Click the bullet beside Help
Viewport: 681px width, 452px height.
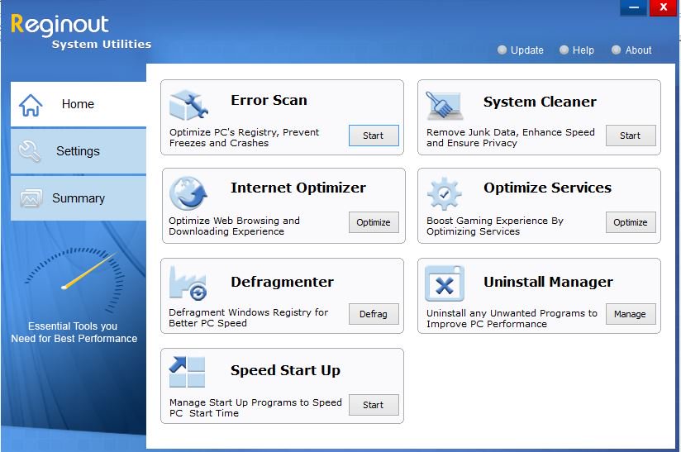[x=564, y=50]
